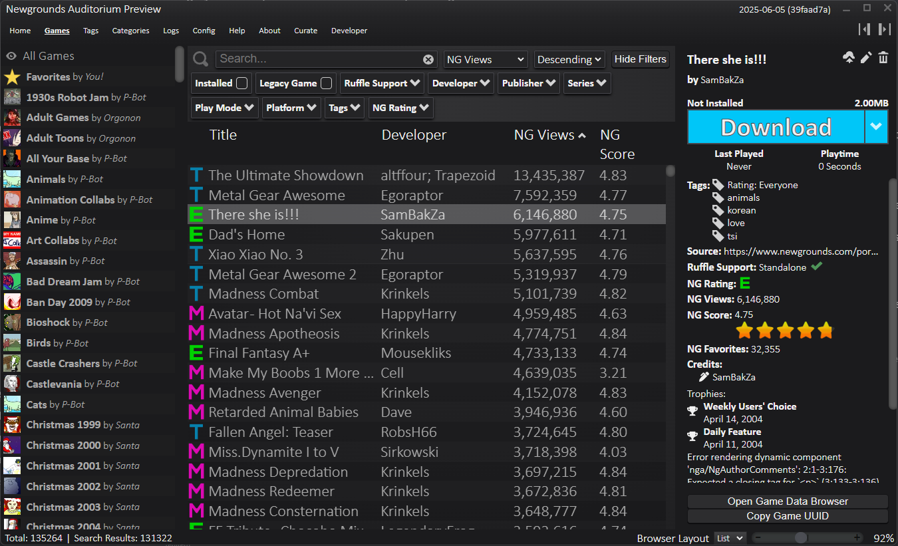Adjust the zoom scale slider
The height and width of the screenshot is (546, 898).
click(x=801, y=537)
